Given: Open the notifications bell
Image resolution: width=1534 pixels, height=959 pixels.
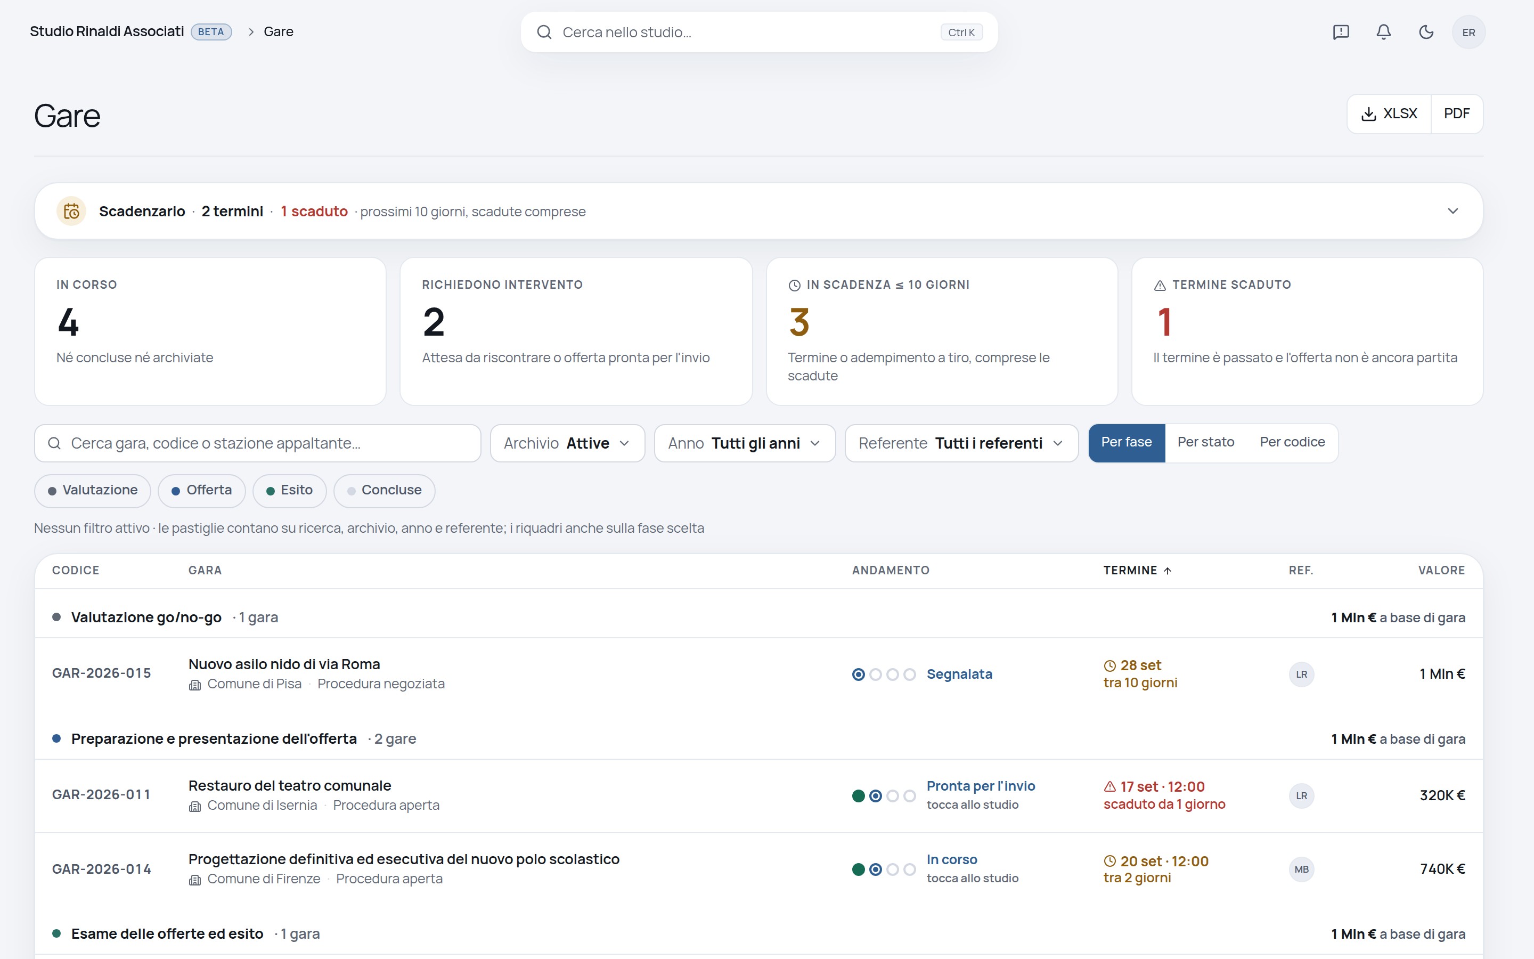Looking at the screenshot, I should tap(1383, 32).
